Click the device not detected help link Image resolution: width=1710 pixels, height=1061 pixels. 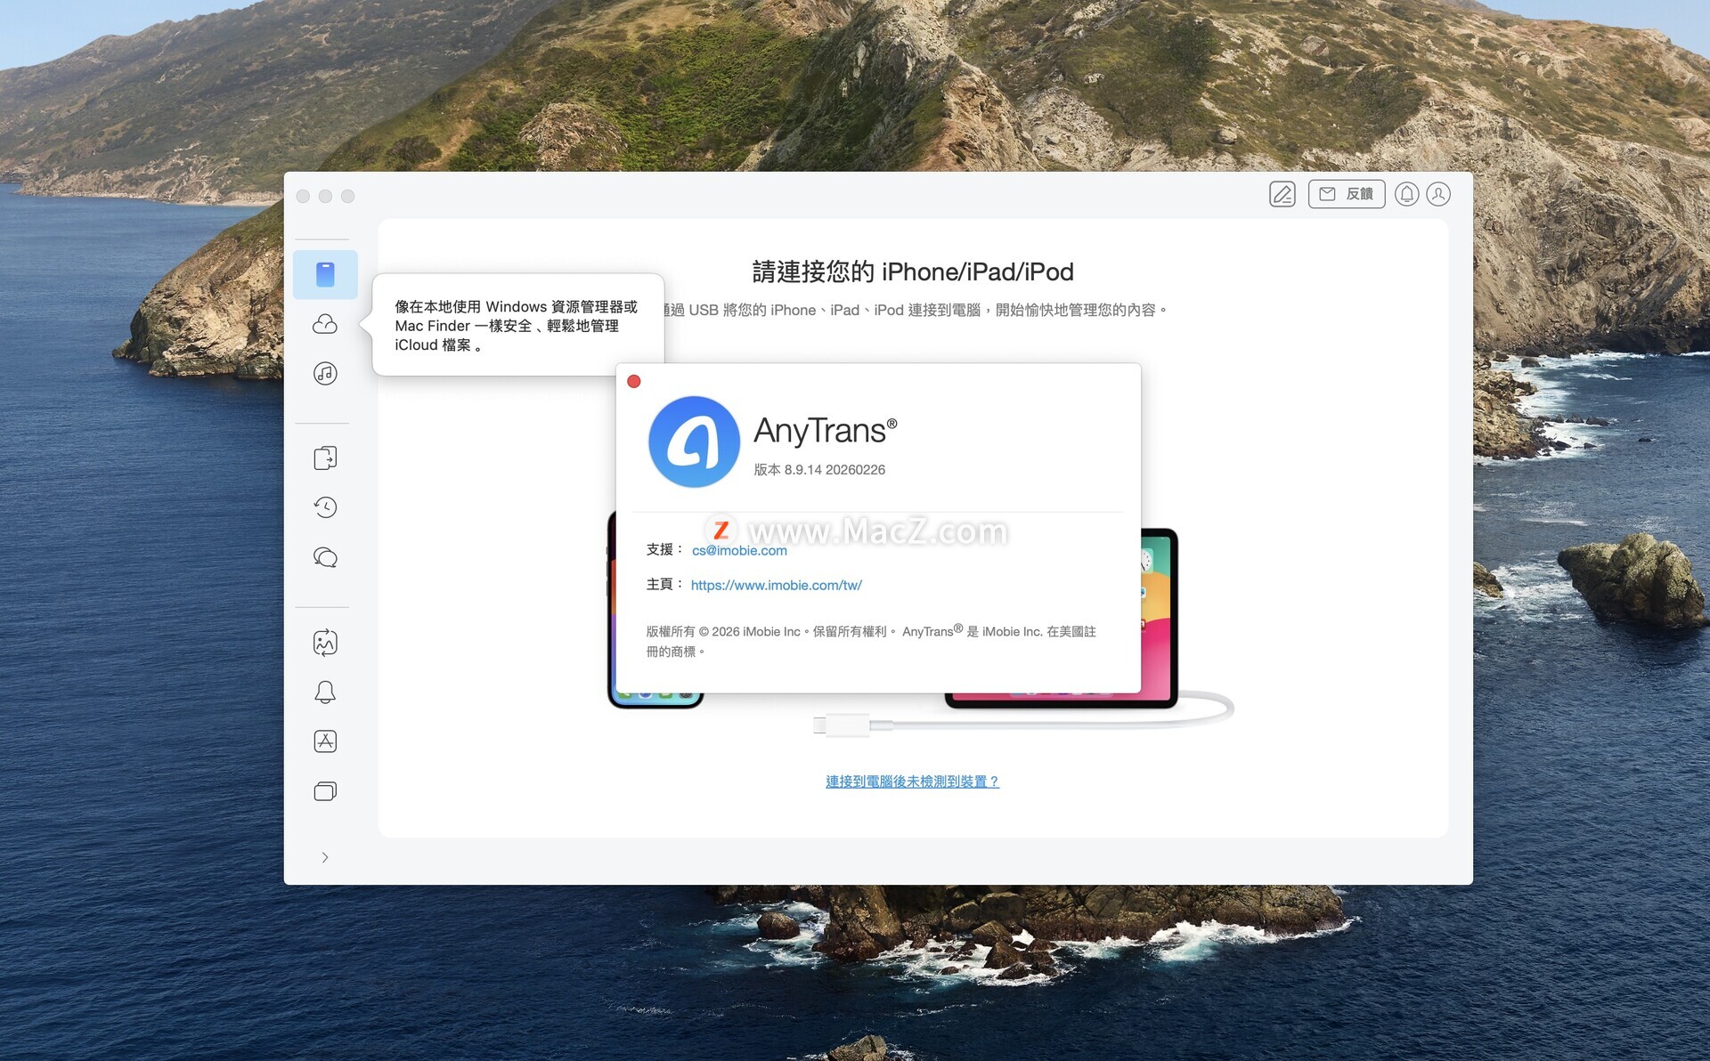(912, 782)
